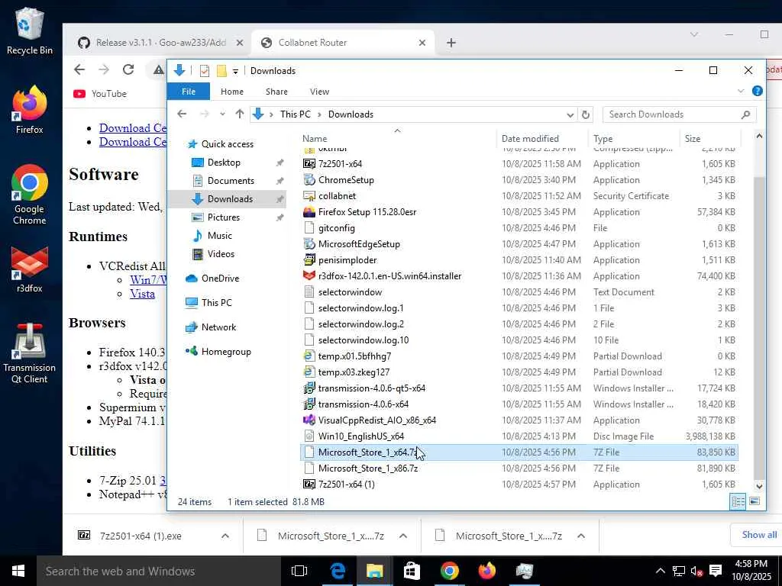Open Transmission Qt Client desktop shortcut

pos(30,353)
